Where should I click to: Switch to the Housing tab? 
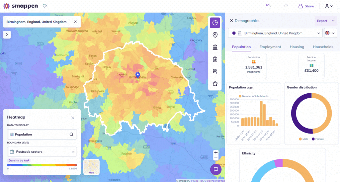(297, 47)
